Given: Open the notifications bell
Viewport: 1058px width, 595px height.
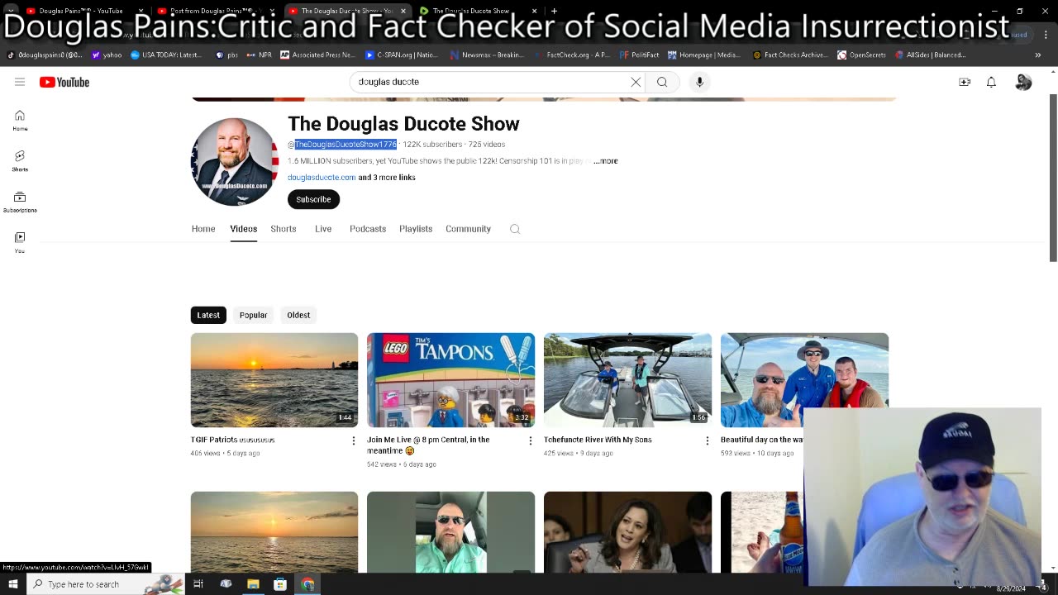Looking at the screenshot, I should click(x=991, y=82).
